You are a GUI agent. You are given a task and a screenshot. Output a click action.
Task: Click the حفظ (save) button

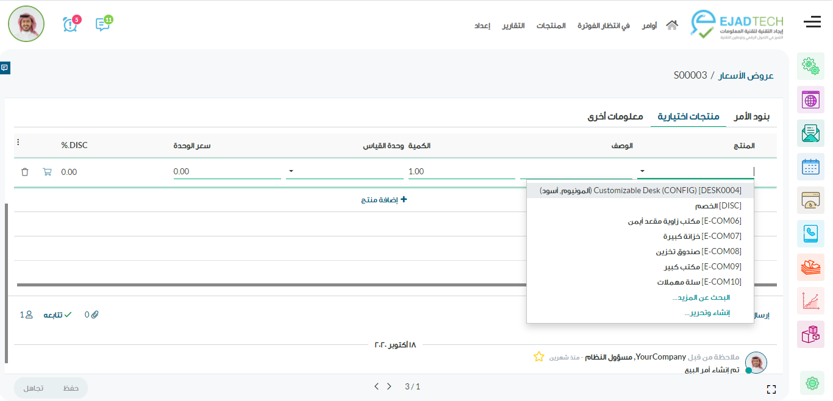point(71,388)
